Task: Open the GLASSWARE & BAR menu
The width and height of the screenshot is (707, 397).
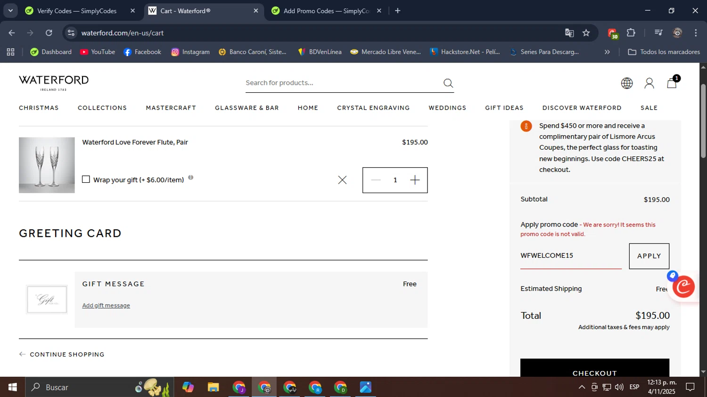Action: click(247, 108)
